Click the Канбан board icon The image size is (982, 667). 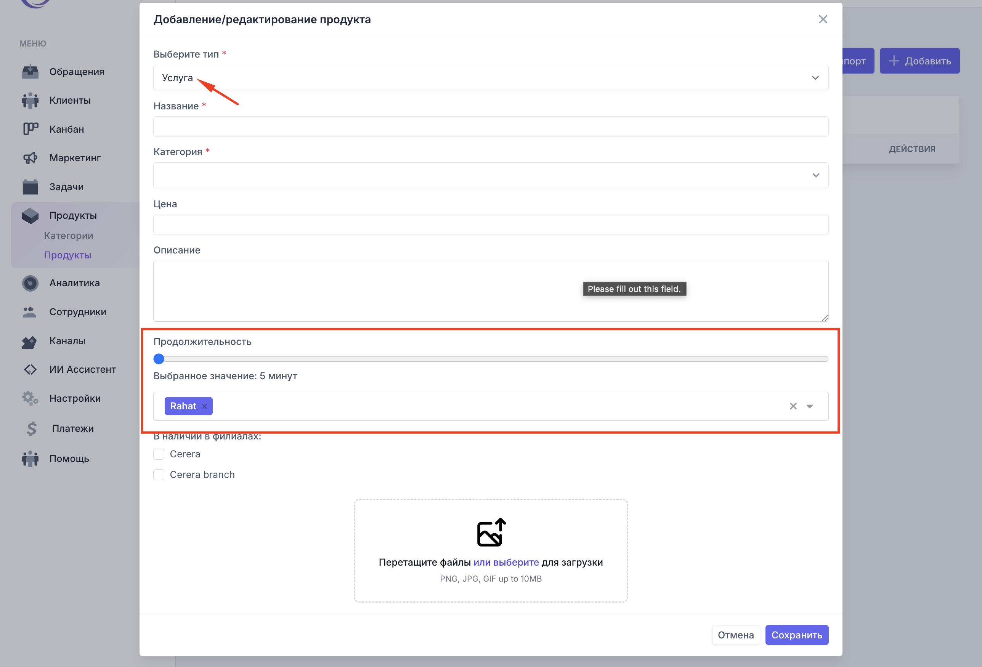[30, 129]
